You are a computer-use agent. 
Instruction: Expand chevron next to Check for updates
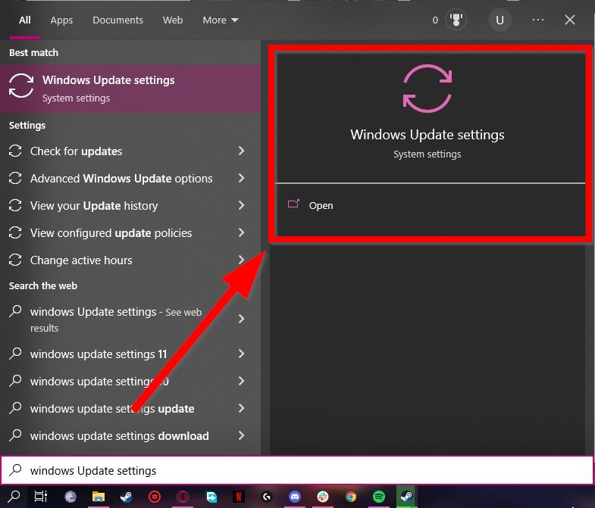click(241, 151)
